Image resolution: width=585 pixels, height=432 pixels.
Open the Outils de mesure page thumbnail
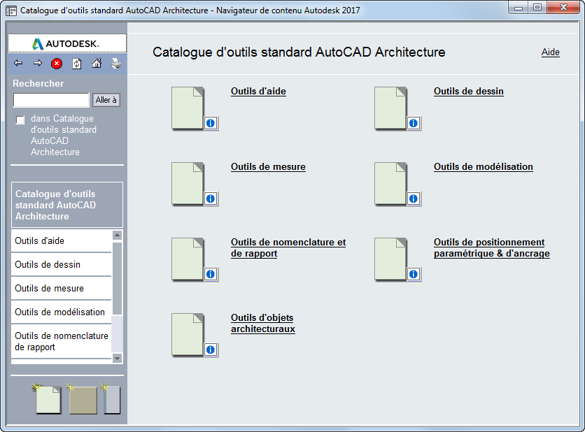click(x=188, y=183)
